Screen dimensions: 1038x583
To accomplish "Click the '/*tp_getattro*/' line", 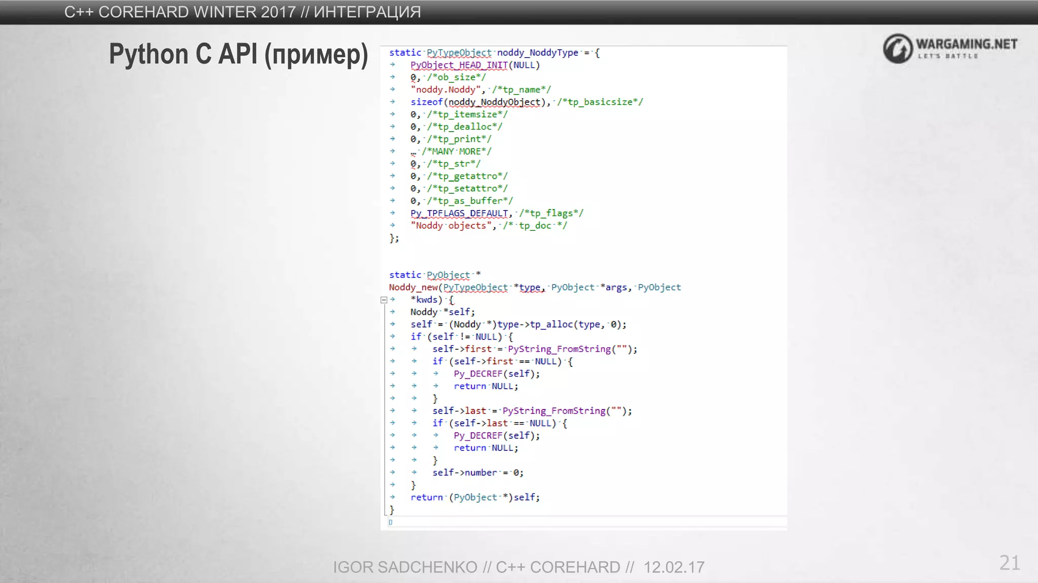I will tap(459, 176).
